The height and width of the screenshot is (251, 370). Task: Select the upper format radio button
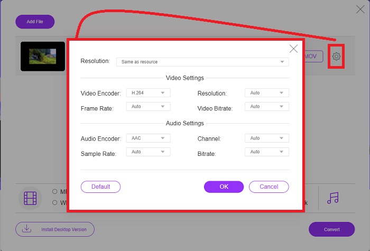(x=54, y=191)
